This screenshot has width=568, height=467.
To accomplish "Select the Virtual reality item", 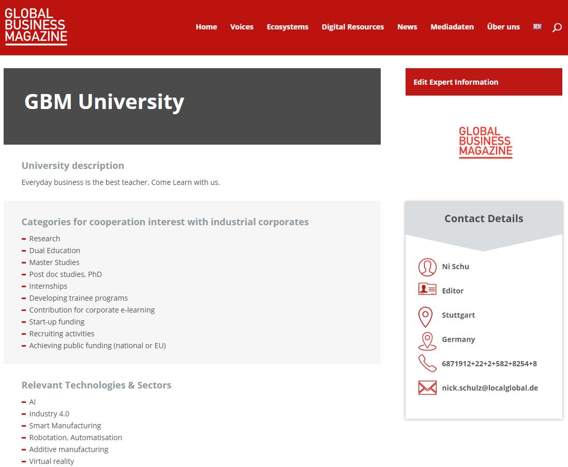I will tap(51, 461).
